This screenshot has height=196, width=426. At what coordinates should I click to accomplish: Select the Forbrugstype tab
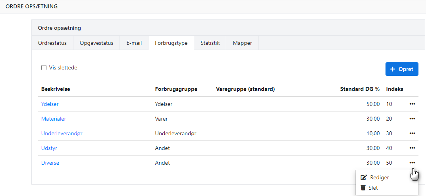pos(171,43)
